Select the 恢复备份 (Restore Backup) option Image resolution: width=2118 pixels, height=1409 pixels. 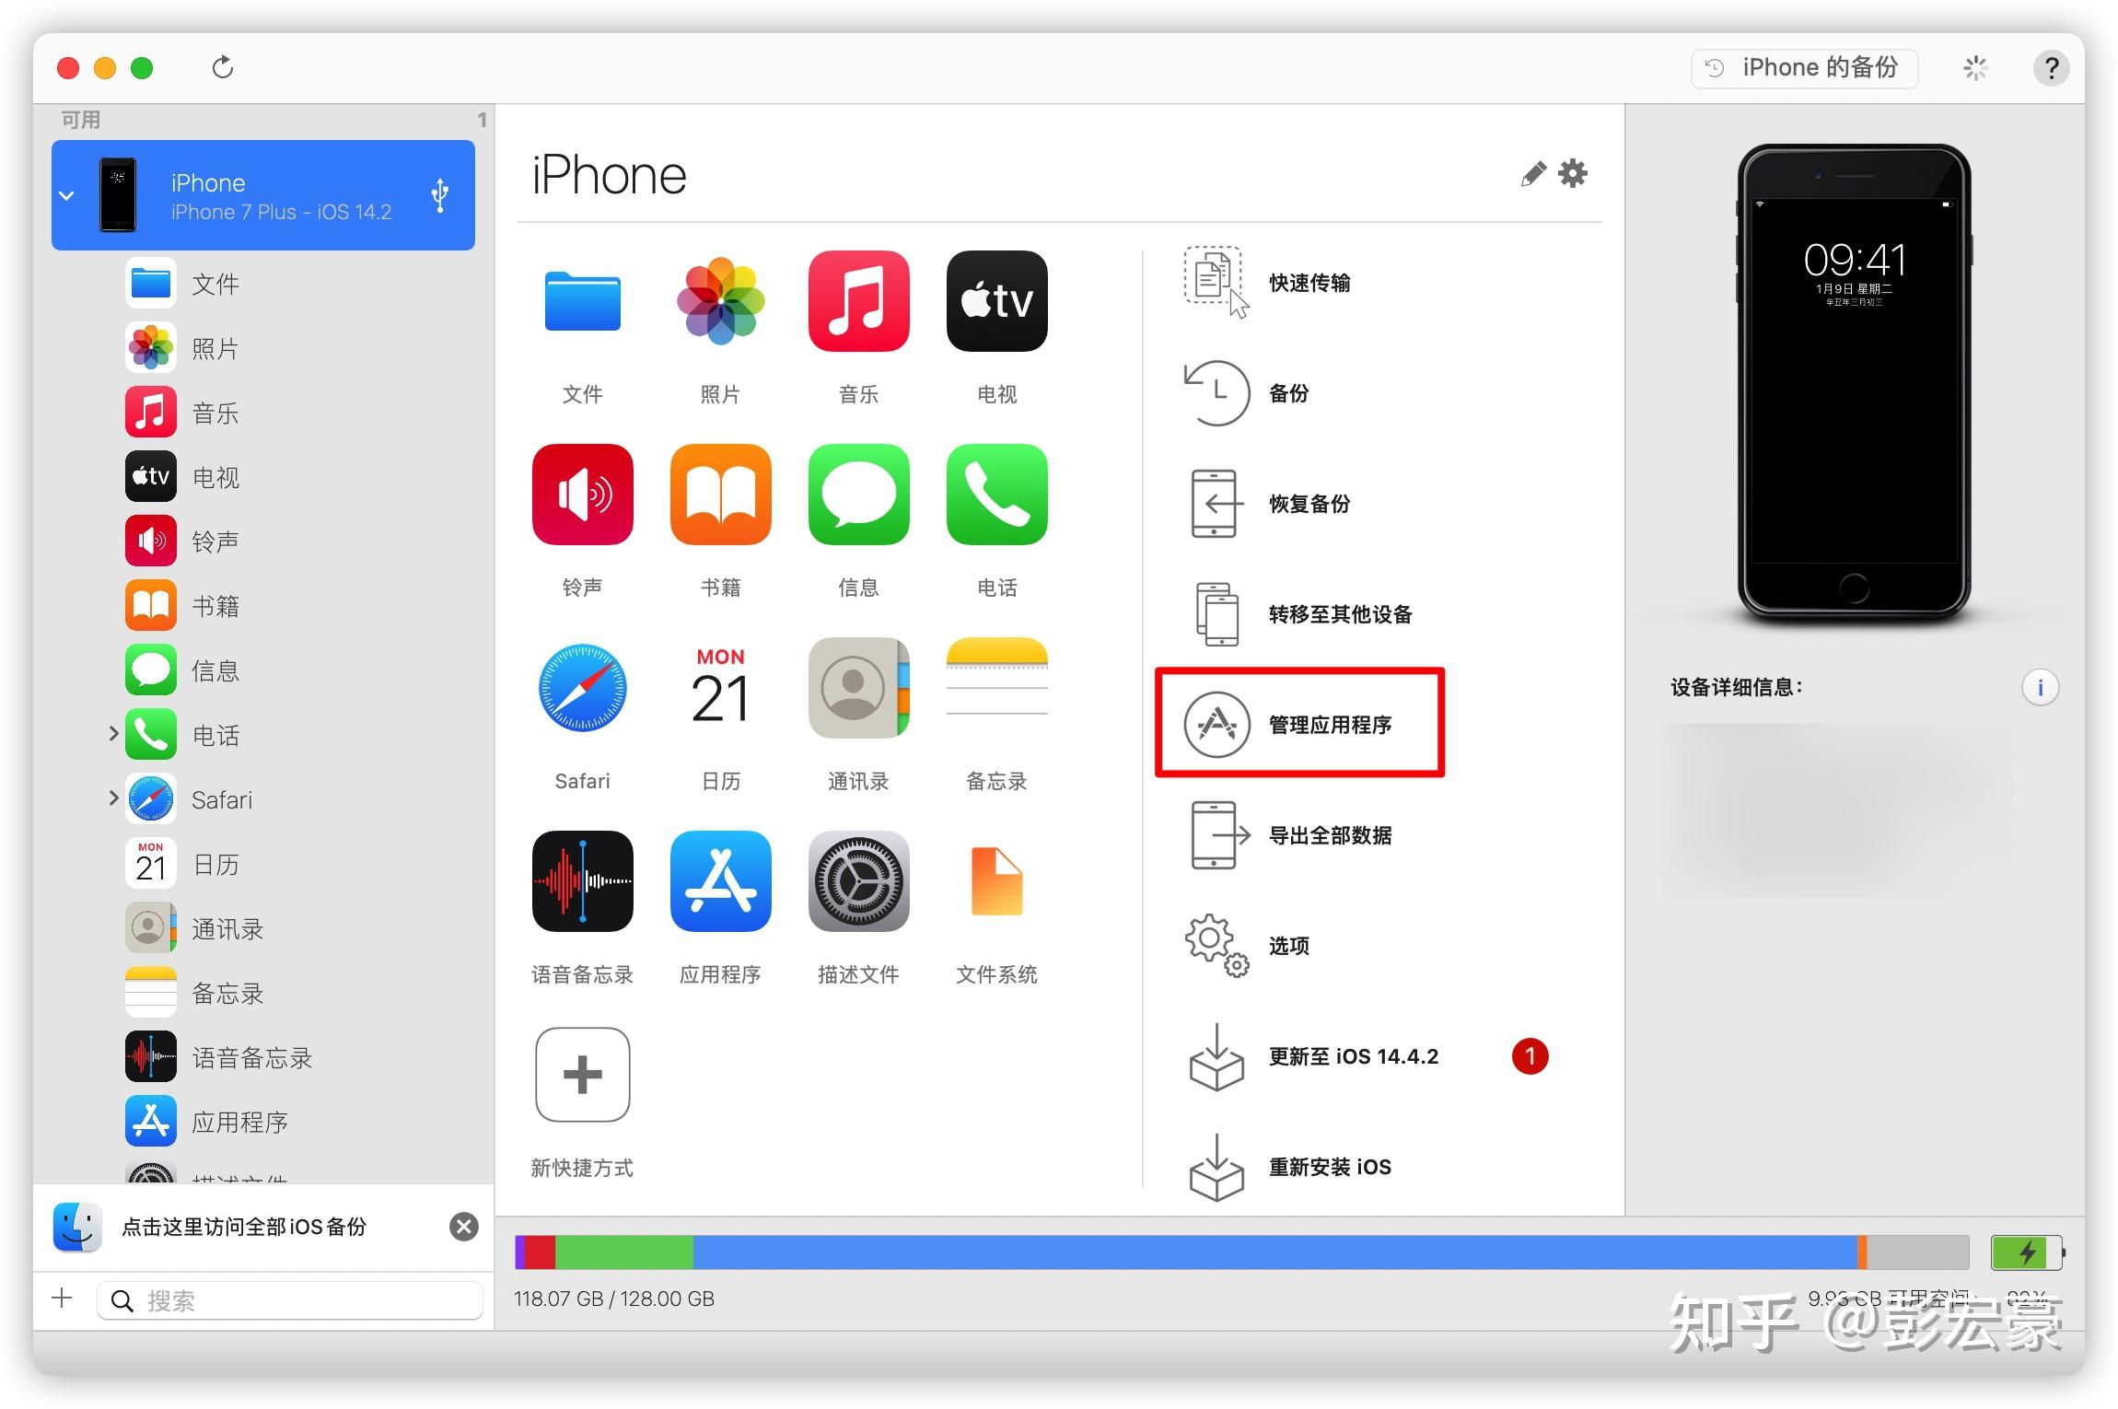point(1307,503)
